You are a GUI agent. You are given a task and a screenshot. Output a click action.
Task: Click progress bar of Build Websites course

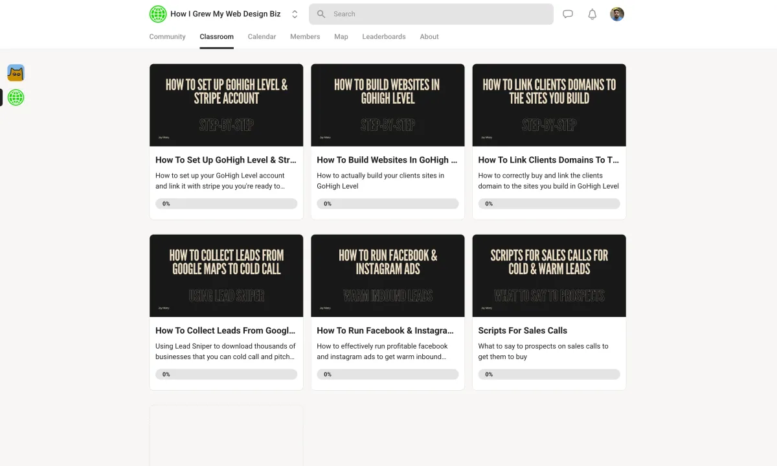coord(387,204)
